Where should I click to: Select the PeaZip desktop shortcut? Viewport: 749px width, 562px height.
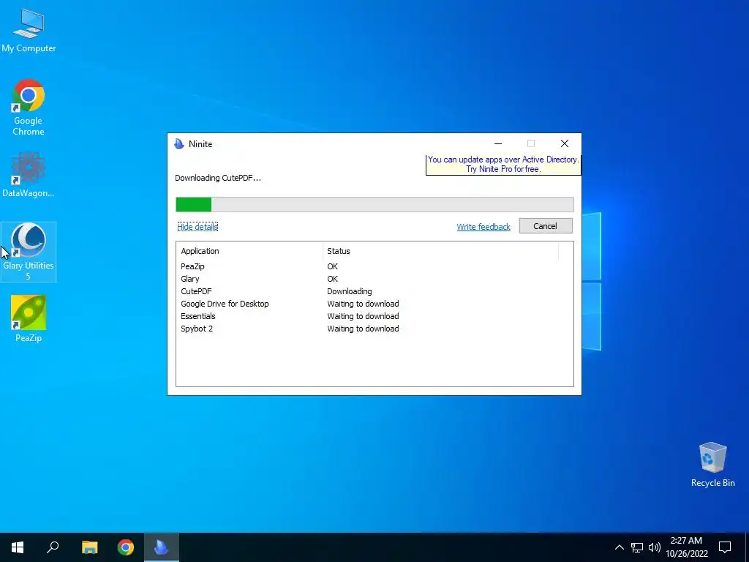pos(29,319)
